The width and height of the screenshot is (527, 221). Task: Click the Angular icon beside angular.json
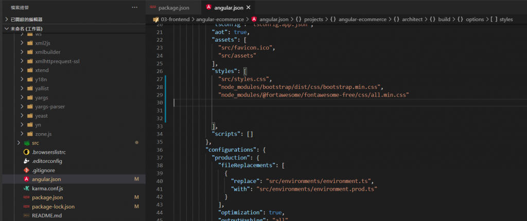(x=27, y=179)
